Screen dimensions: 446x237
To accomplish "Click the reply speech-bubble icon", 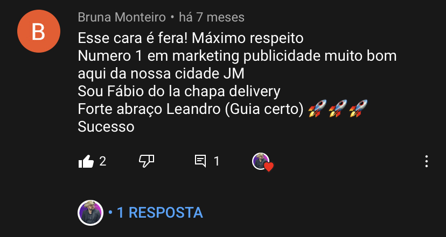I will (x=200, y=161).
